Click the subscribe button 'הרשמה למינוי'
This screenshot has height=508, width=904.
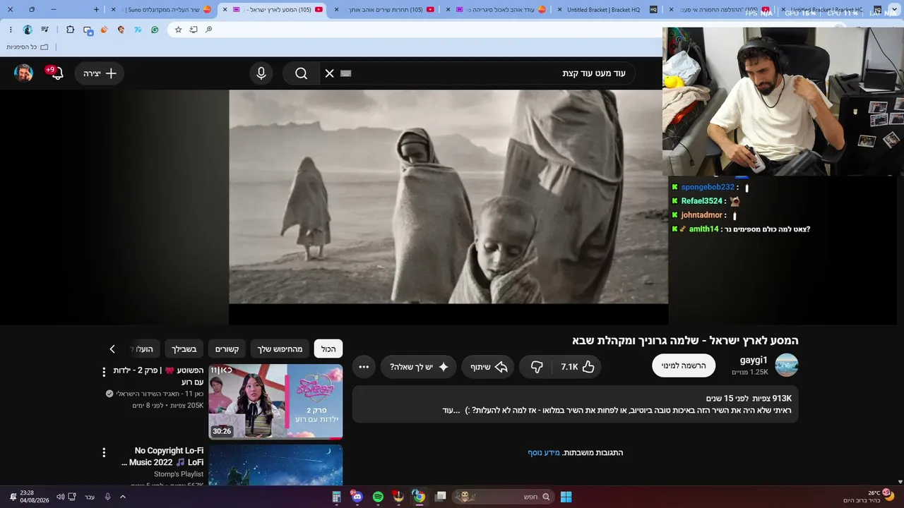pos(684,365)
